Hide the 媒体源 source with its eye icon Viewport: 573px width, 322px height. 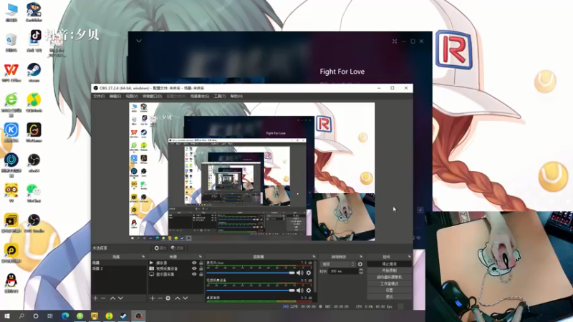[194, 263]
